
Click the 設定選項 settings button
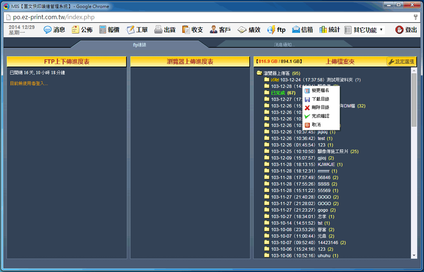401,61
